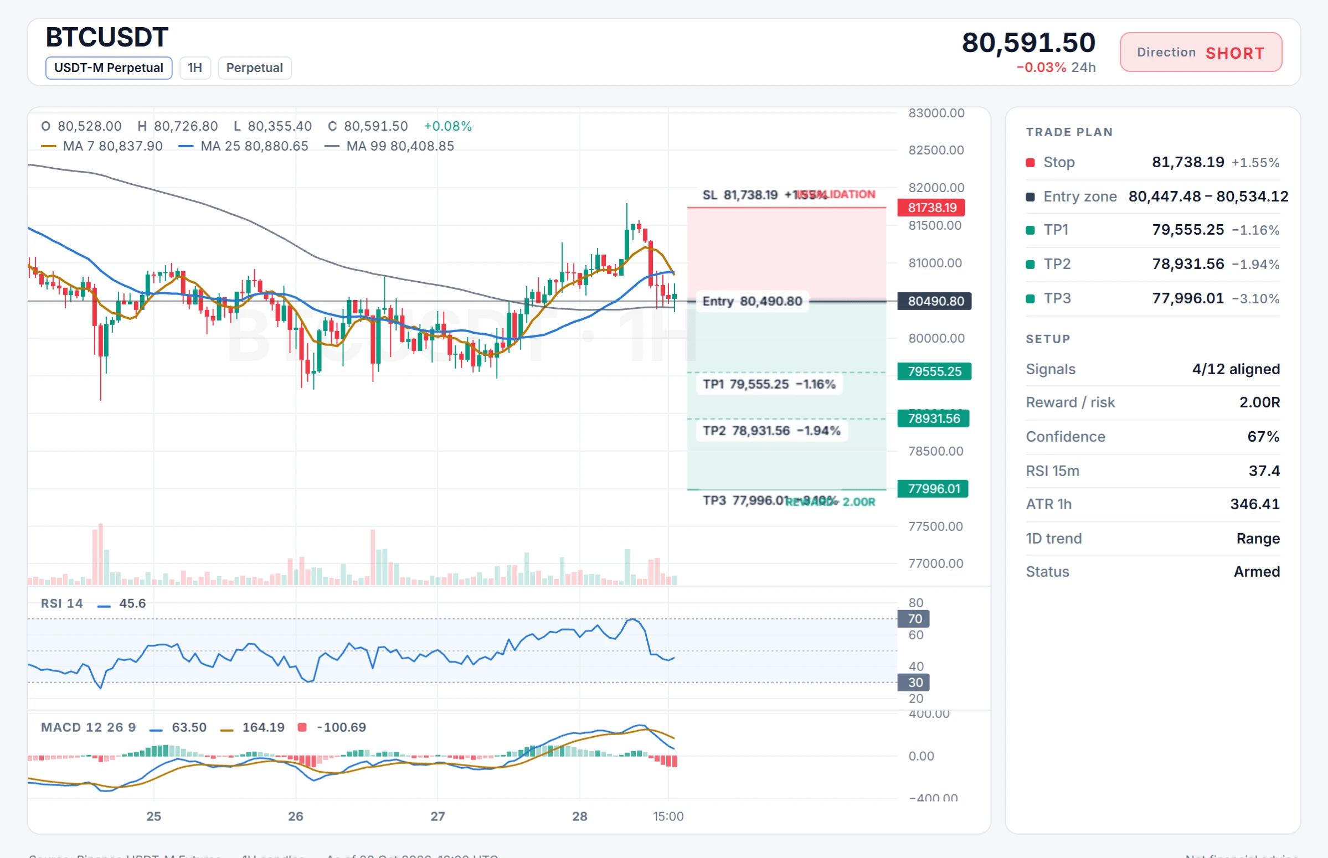Click the Entry 80,490.80 chart label
Screen dimensions: 1328x858
[x=752, y=302]
